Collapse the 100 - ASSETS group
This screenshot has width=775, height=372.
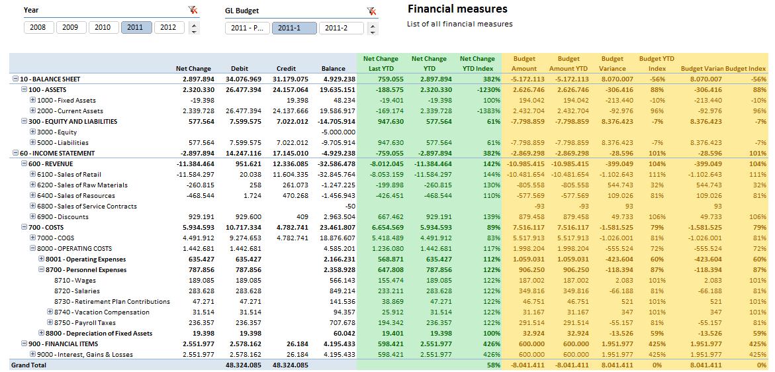click(24, 89)
